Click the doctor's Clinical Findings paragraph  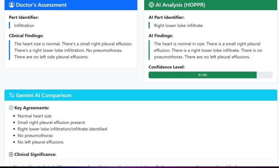(x=73, y=50)
